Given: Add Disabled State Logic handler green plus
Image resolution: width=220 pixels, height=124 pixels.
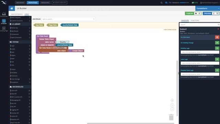Looking at the screenshot, I should coord(217,70).
